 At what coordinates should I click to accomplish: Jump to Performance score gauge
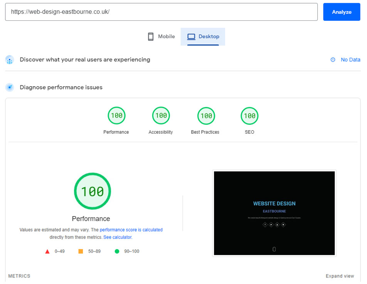[116, 116]
